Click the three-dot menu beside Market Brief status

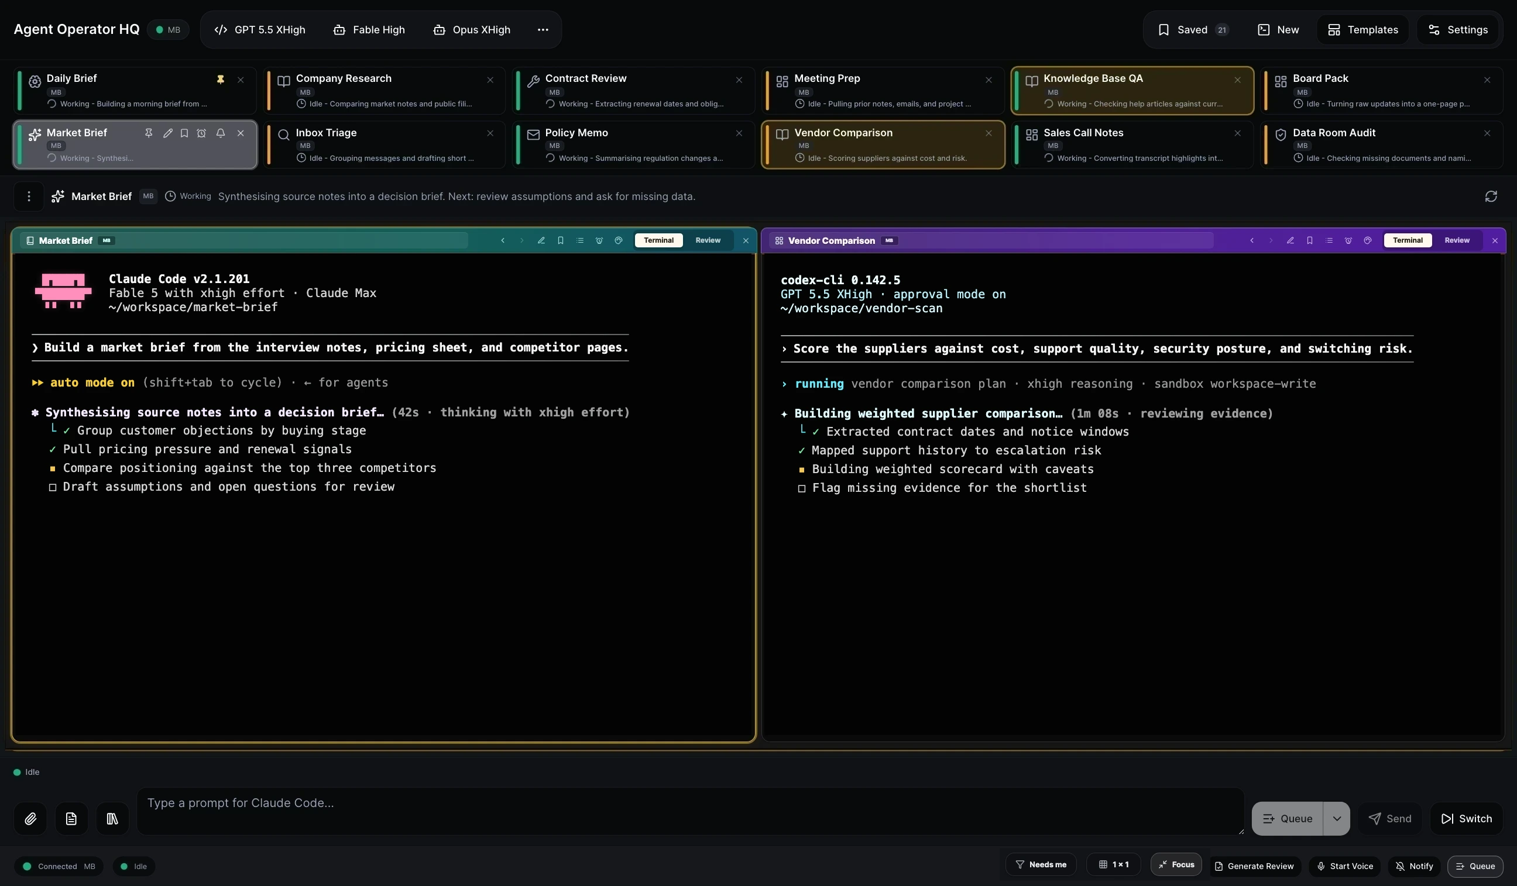coord(29,196)
